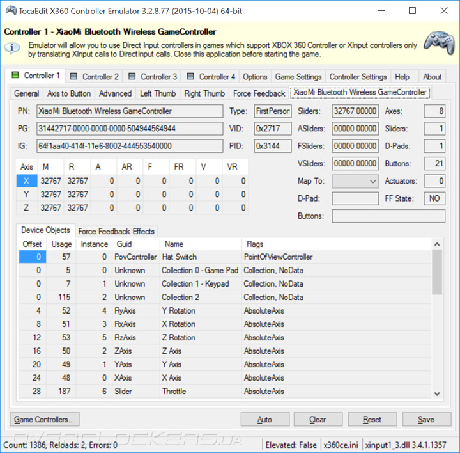Select the Z Rotation row
460x453 pixels.
point(225,338)
